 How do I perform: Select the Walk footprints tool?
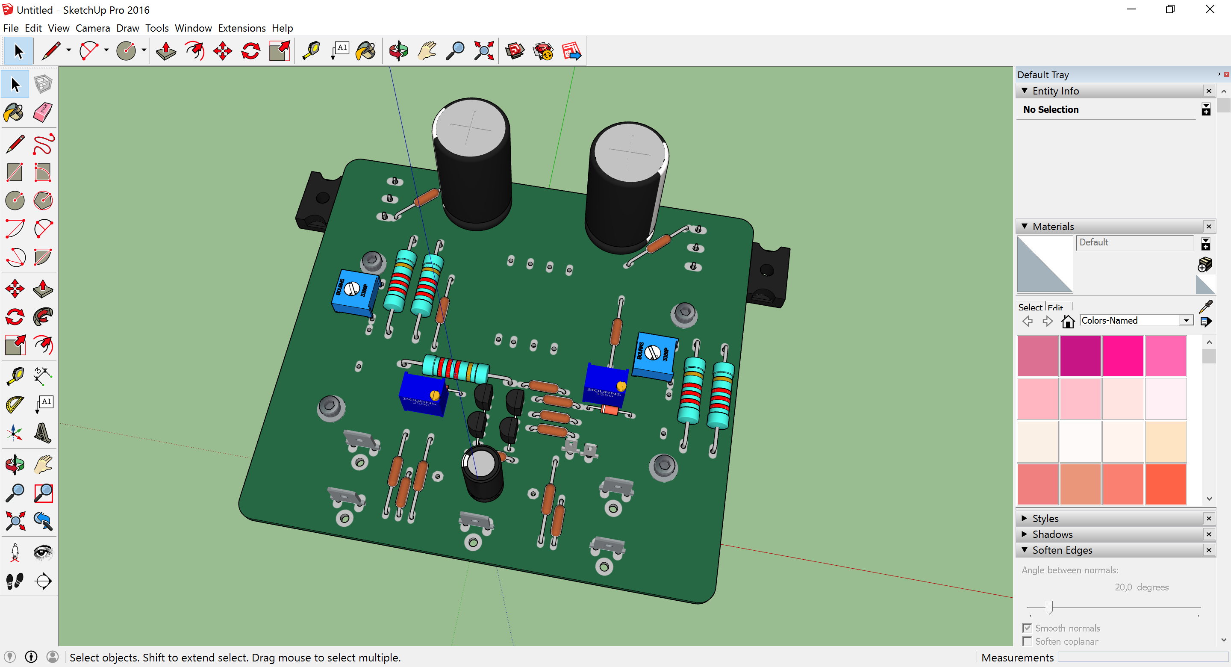(x=15, y=581)
